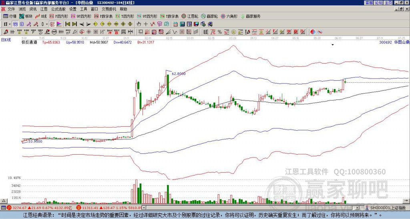Open the 江恩 menu
This screenshot has height=219, width=410.
44,9
